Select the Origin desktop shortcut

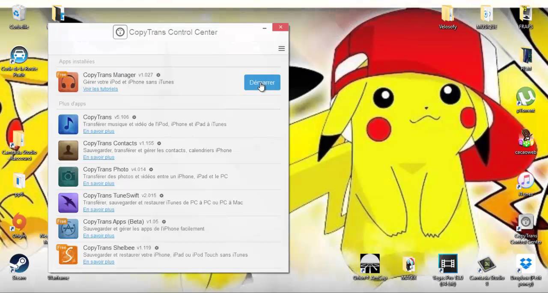pyautogui.click(x=19, y=226)
